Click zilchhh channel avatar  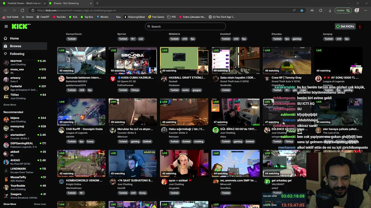click(x=61, y=130)
